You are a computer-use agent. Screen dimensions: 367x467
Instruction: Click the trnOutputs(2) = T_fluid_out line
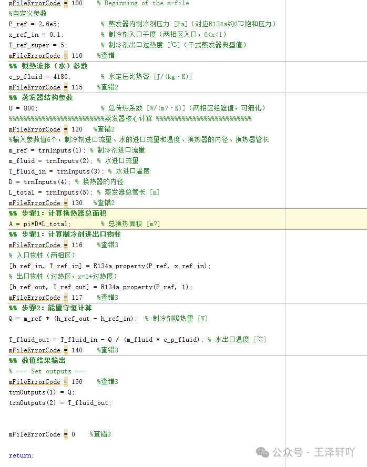[60, 403]
